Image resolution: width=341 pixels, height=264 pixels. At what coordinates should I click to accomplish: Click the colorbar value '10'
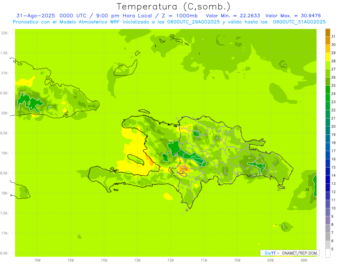334,208
